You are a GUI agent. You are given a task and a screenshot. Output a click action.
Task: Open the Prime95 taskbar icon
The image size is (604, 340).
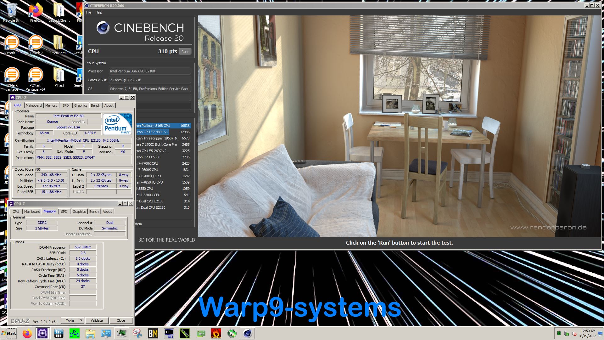click(x=75, y=333)
